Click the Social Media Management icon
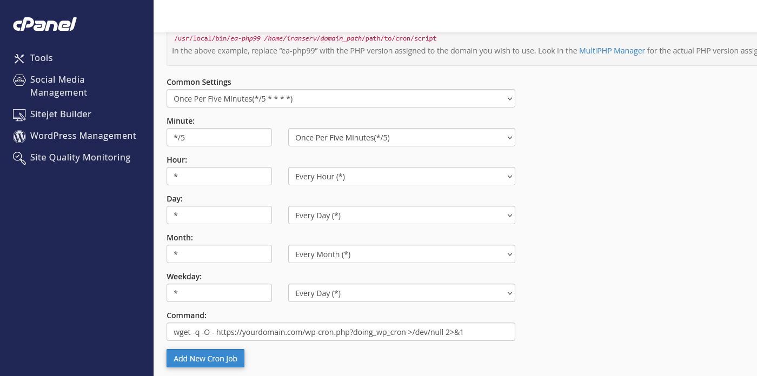757x376 pixels. [x=19, y=80]
